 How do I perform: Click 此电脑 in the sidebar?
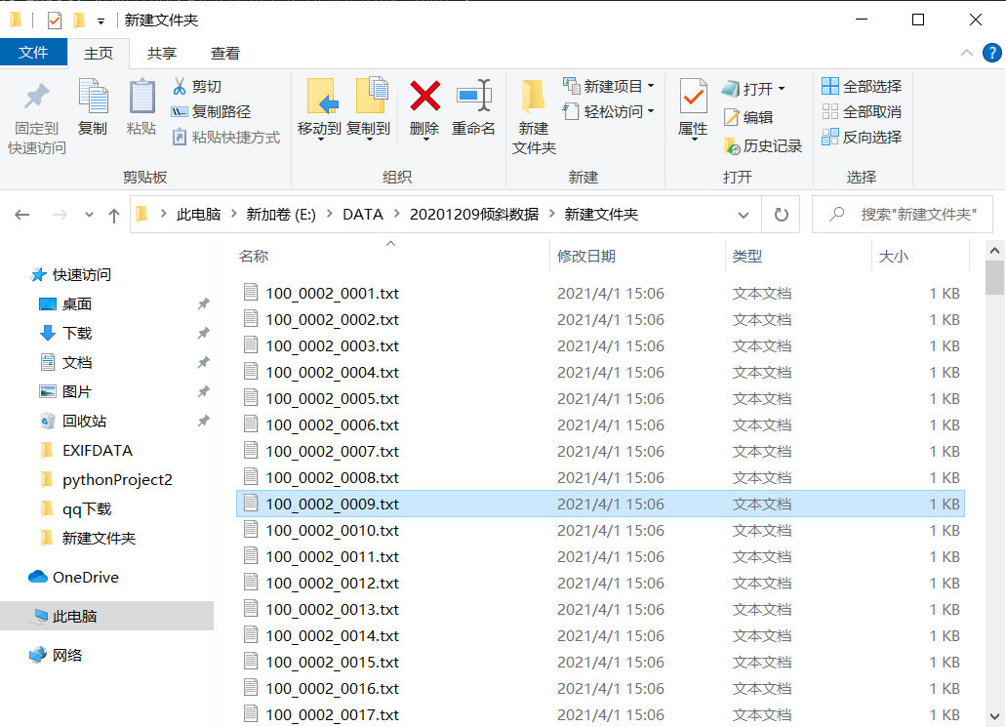[x=78, y=615]
